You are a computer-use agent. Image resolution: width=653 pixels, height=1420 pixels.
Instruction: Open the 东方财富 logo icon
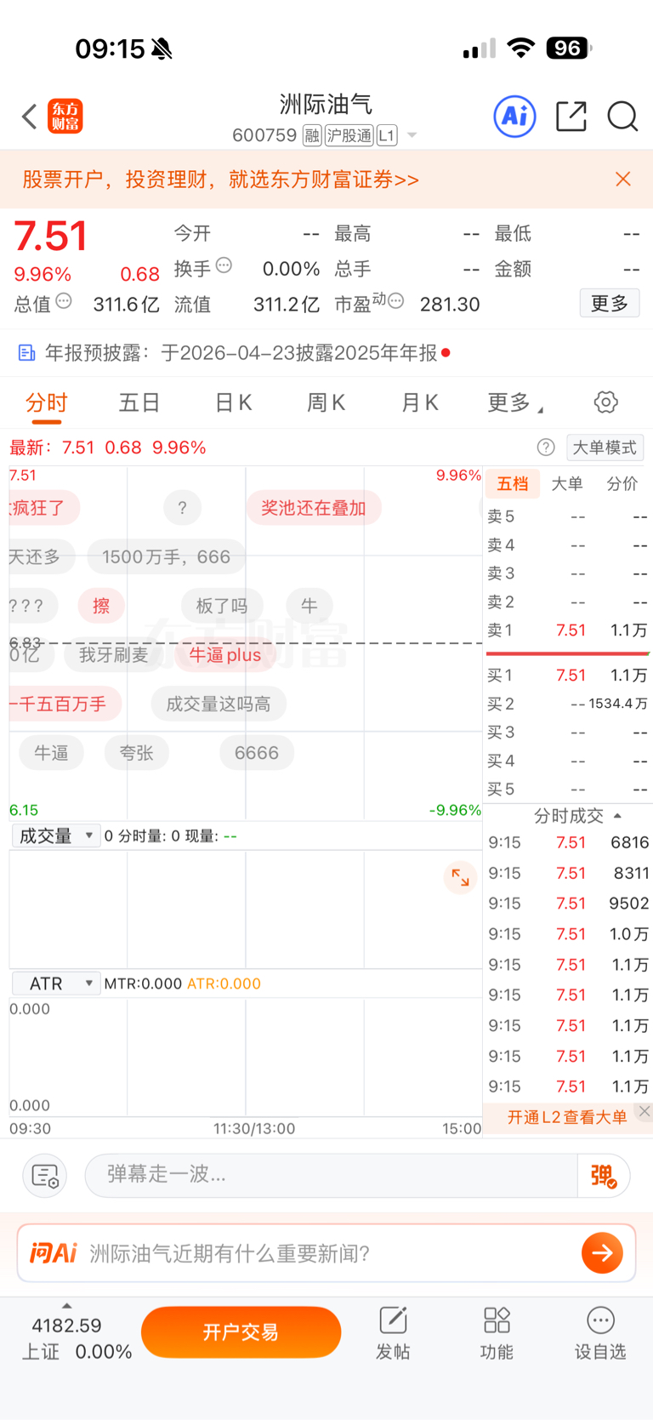(65, 117)
